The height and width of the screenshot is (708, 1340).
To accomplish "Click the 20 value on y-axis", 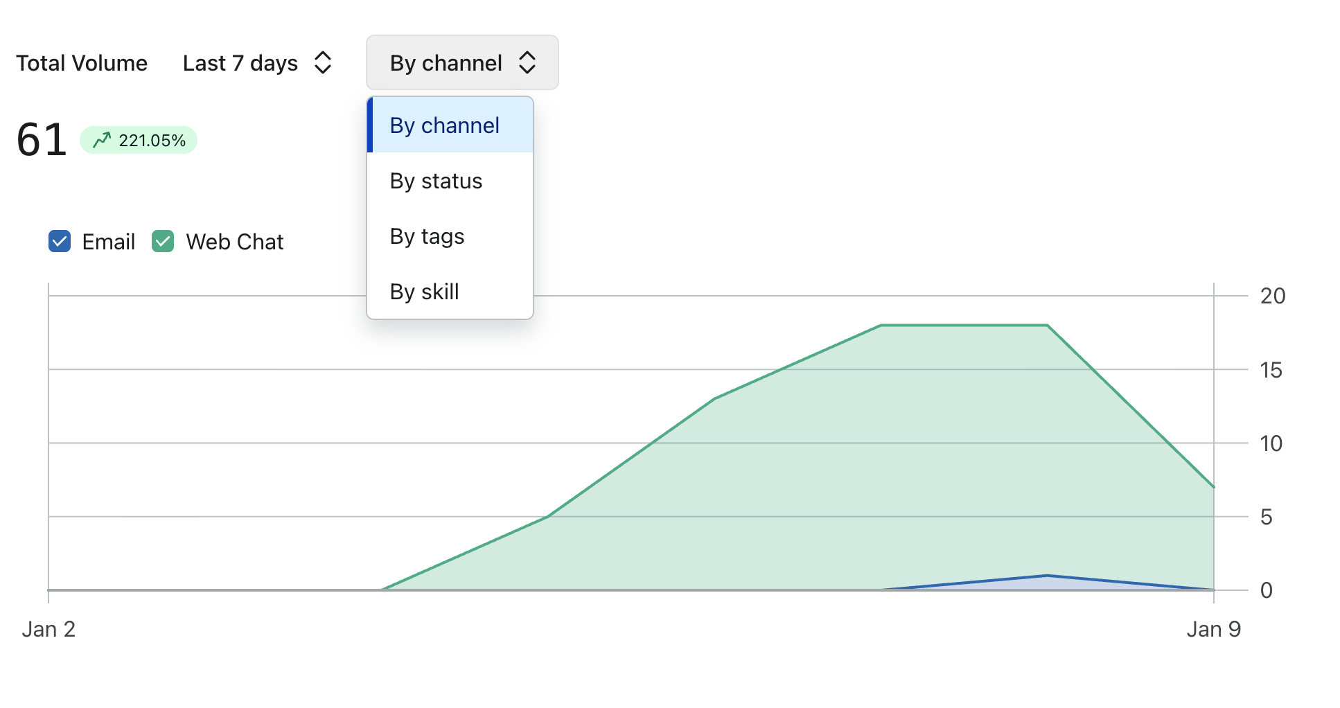I will [x=1272, y=296].
